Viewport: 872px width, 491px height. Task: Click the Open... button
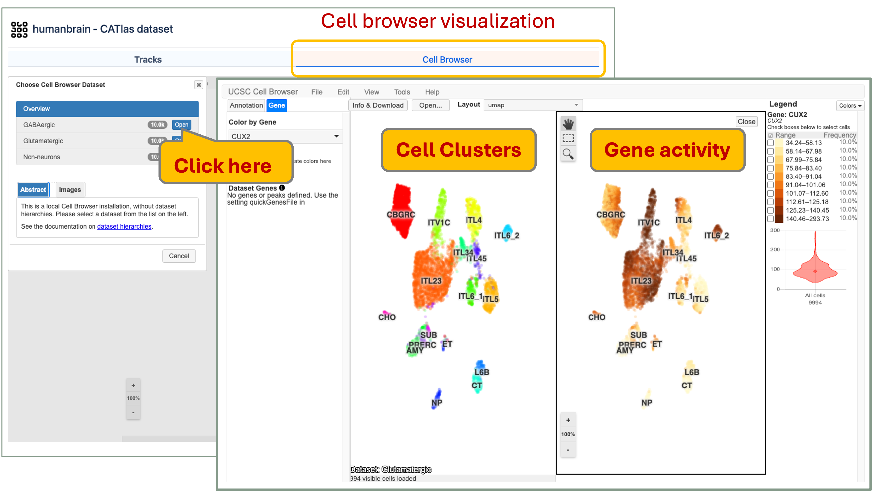coord(430,105)
